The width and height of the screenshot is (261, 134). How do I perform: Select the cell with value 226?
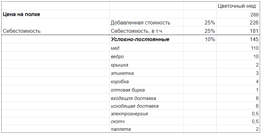tap(238, 23)
